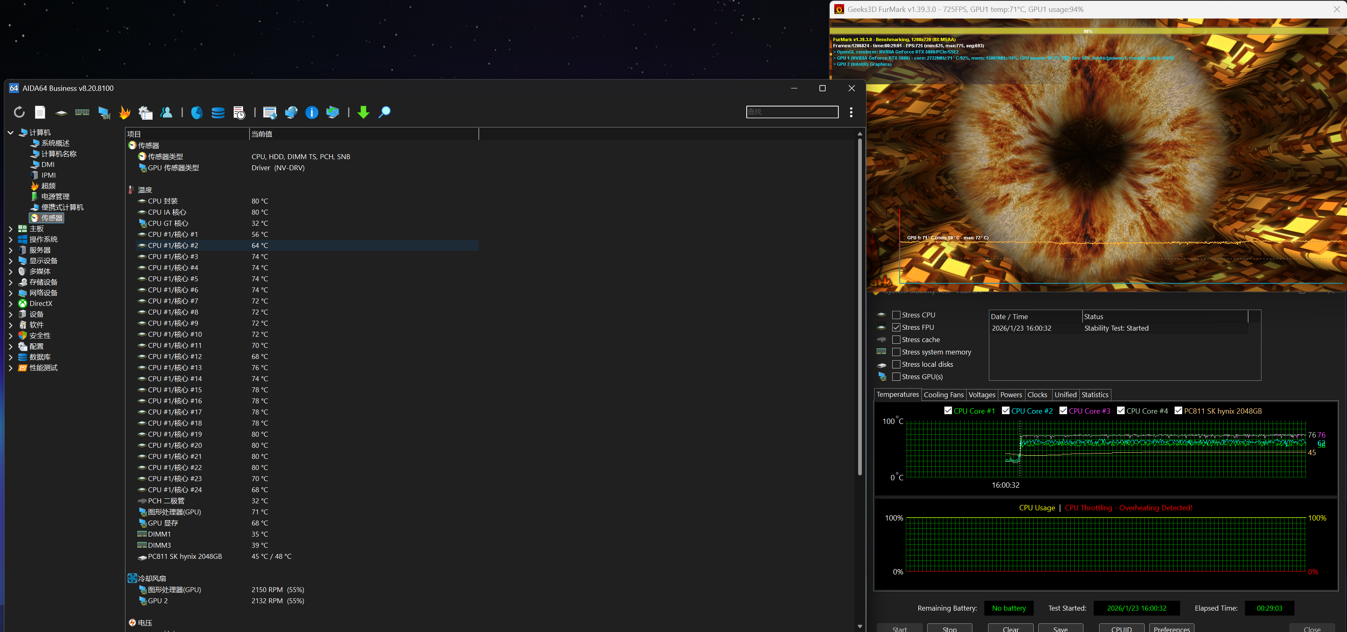Open the Statistics tab
The height and width of the screenshot is (632, 1347).
tap(1095, 395)
